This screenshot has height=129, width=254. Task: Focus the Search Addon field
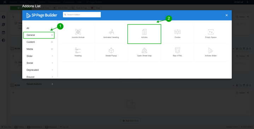(x=82, y=15)
